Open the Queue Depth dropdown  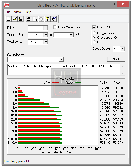(x=122, y=49)
